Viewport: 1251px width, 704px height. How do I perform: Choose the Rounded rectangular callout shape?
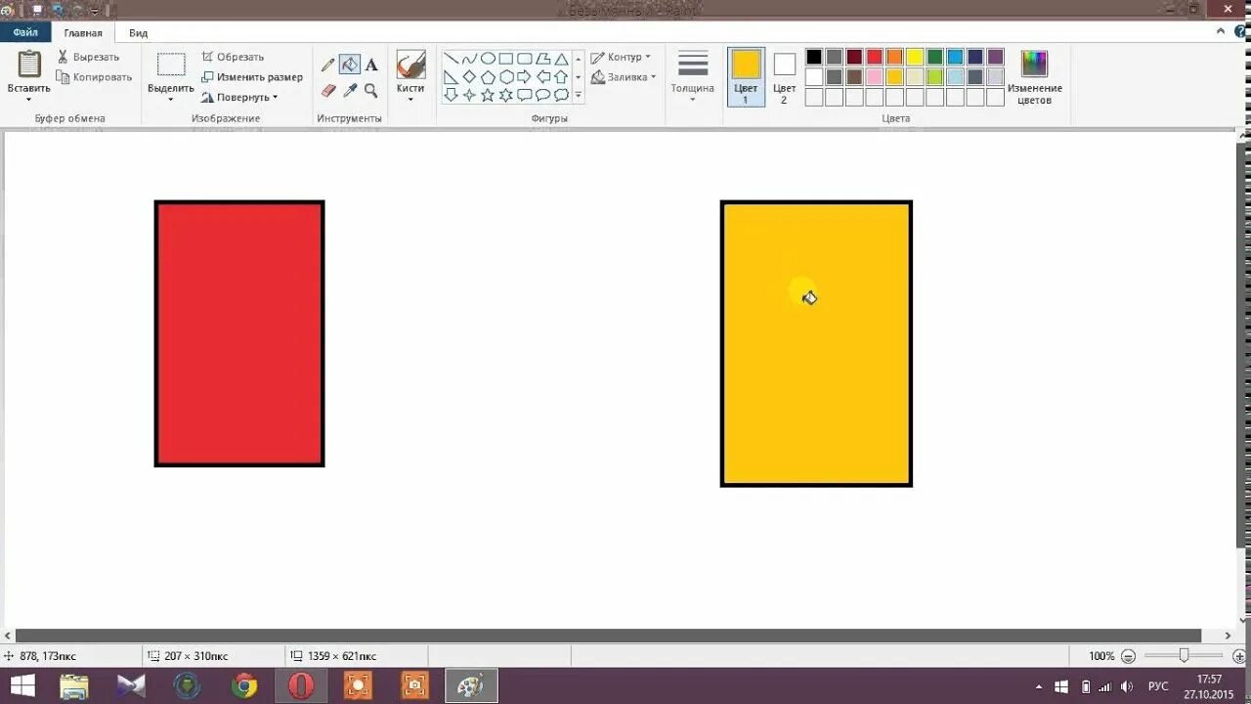click(x=525, y=95)
